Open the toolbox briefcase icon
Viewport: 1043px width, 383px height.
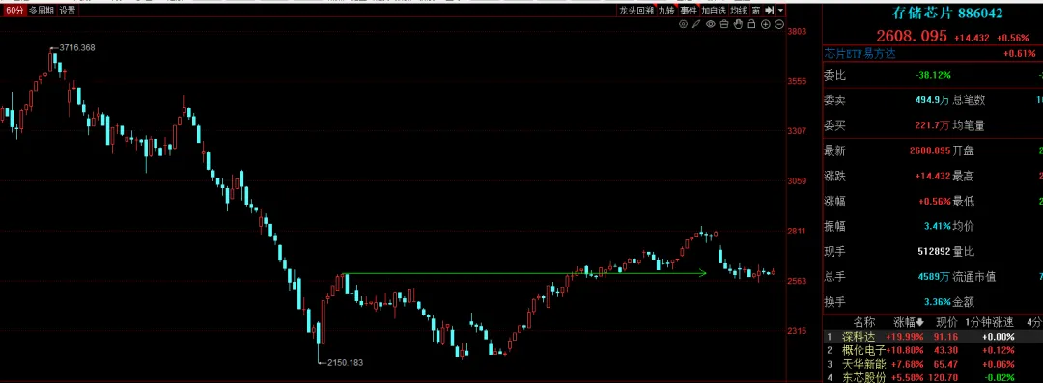724,24
